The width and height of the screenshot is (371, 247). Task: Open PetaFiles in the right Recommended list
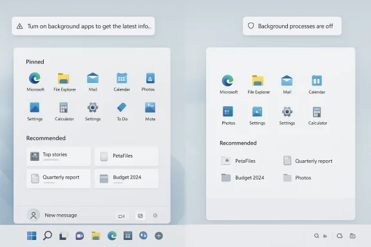(x=238, y=161)
